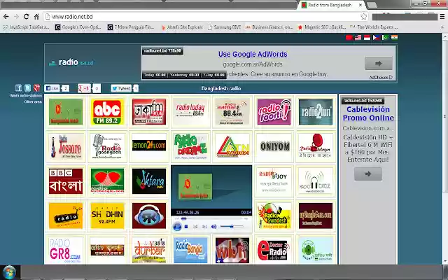
Task: Play the Dhaka FM 90.4 station
Action: [x=149, y=112]
